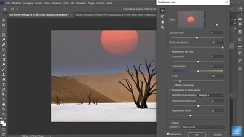The image size is (244, 137).
Task: Select the Sky Move tool in dialog
Action: point(162,11)
